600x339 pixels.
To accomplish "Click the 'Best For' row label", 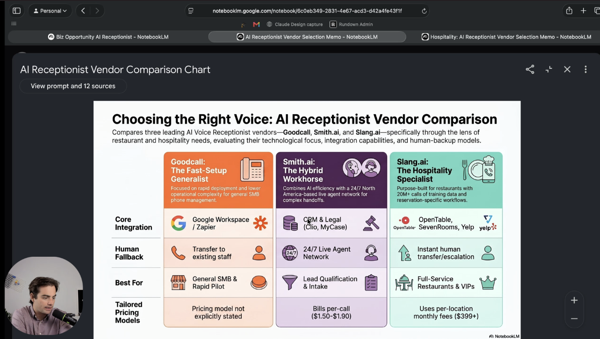I will 129,283.
